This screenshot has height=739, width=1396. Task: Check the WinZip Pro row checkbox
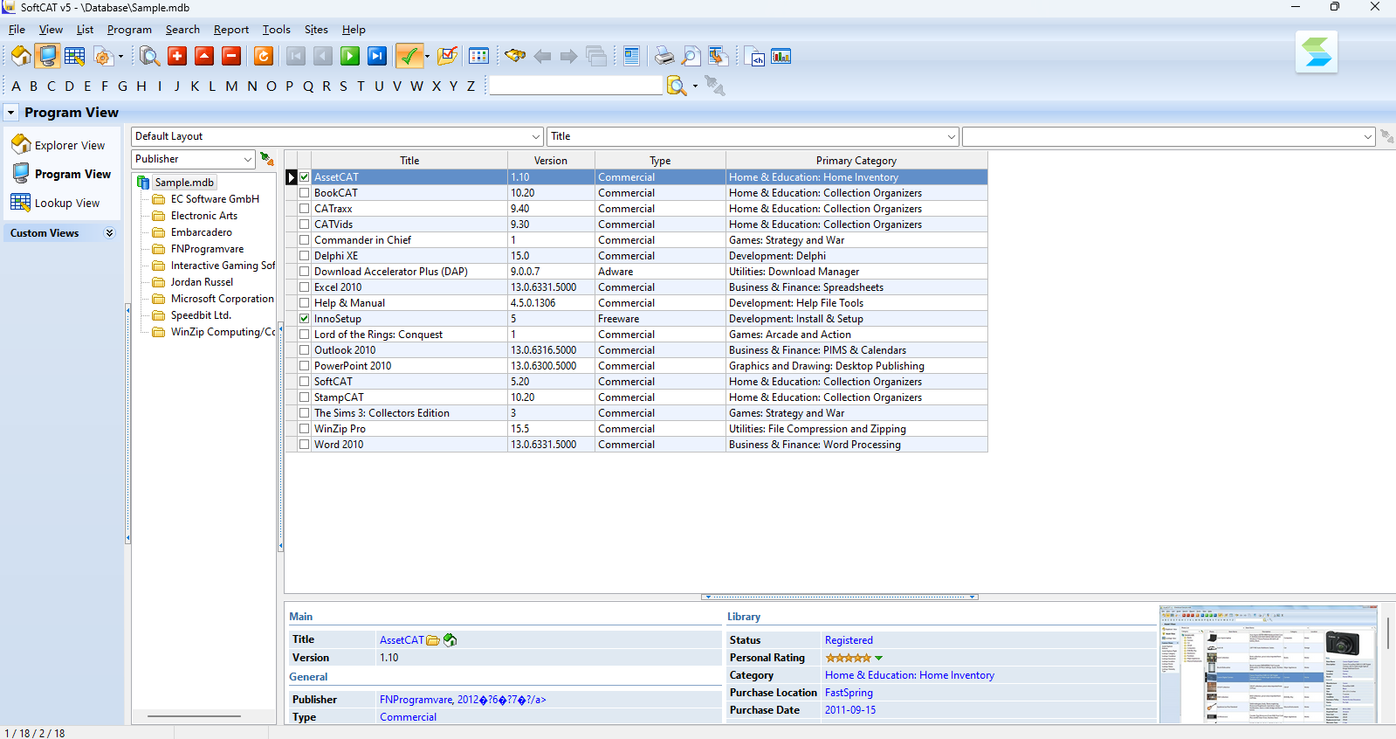[305, 429]
